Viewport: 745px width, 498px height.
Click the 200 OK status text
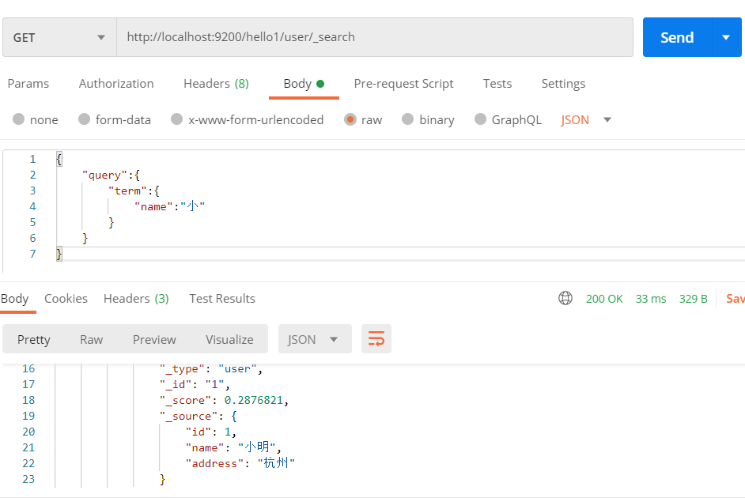pos(604,299)
